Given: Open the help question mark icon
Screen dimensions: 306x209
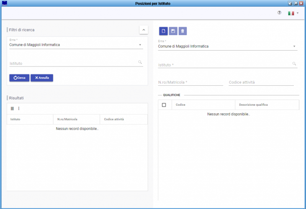Looking at the screenshot, I should tap(280, 13).
